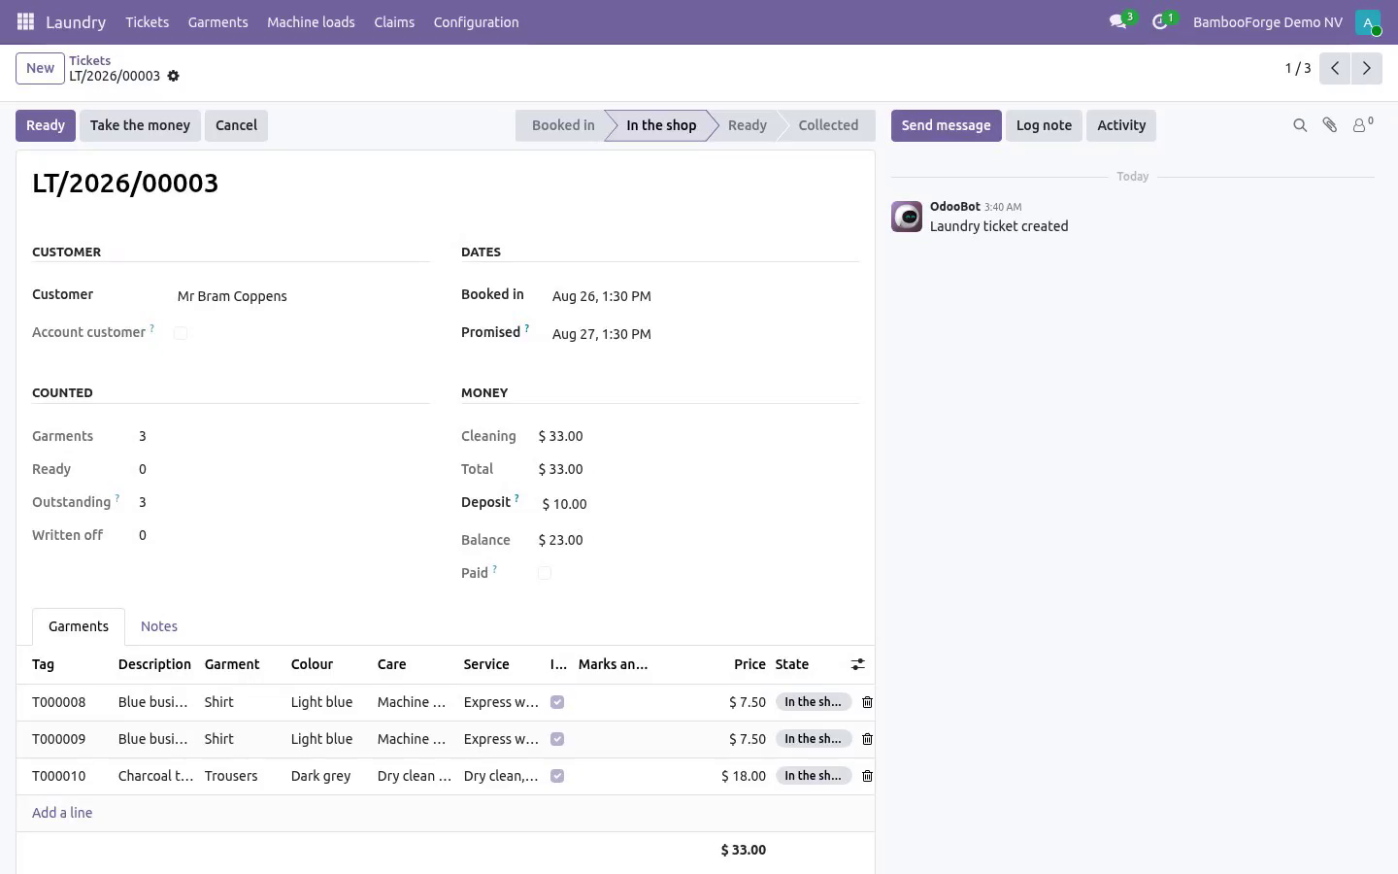
Task: Search messages in the chatter
Action: click(x=1300, y=125)
